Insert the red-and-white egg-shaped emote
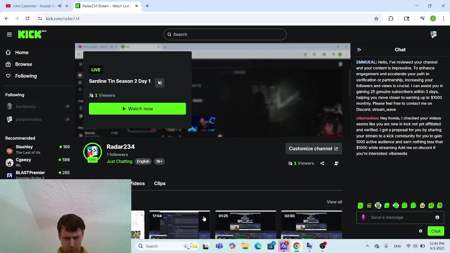The width and height of the screenshot is (450, 253). click(x=422, y=206)
